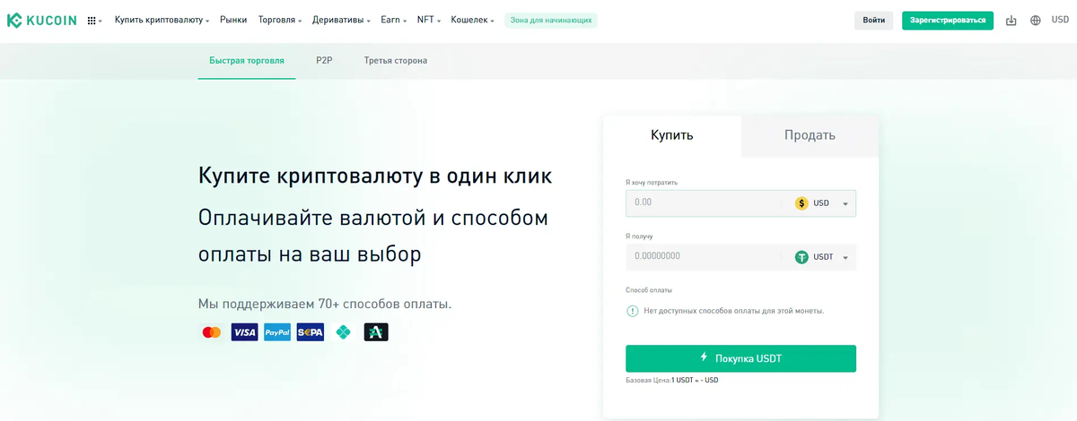This screenshot has height=421, width=1077.
Task: Open the apps grid menu icon
Action: click(92, 20)
